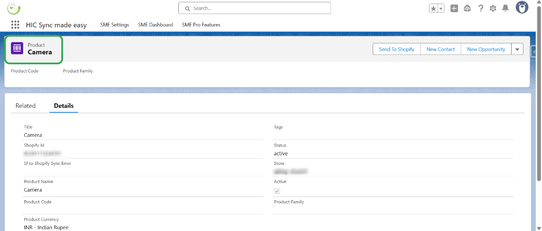The width and height of the screenshot is (542, 231).
Task: Click the Sf to Shopify Sync Error label
Action: (47, 164)
